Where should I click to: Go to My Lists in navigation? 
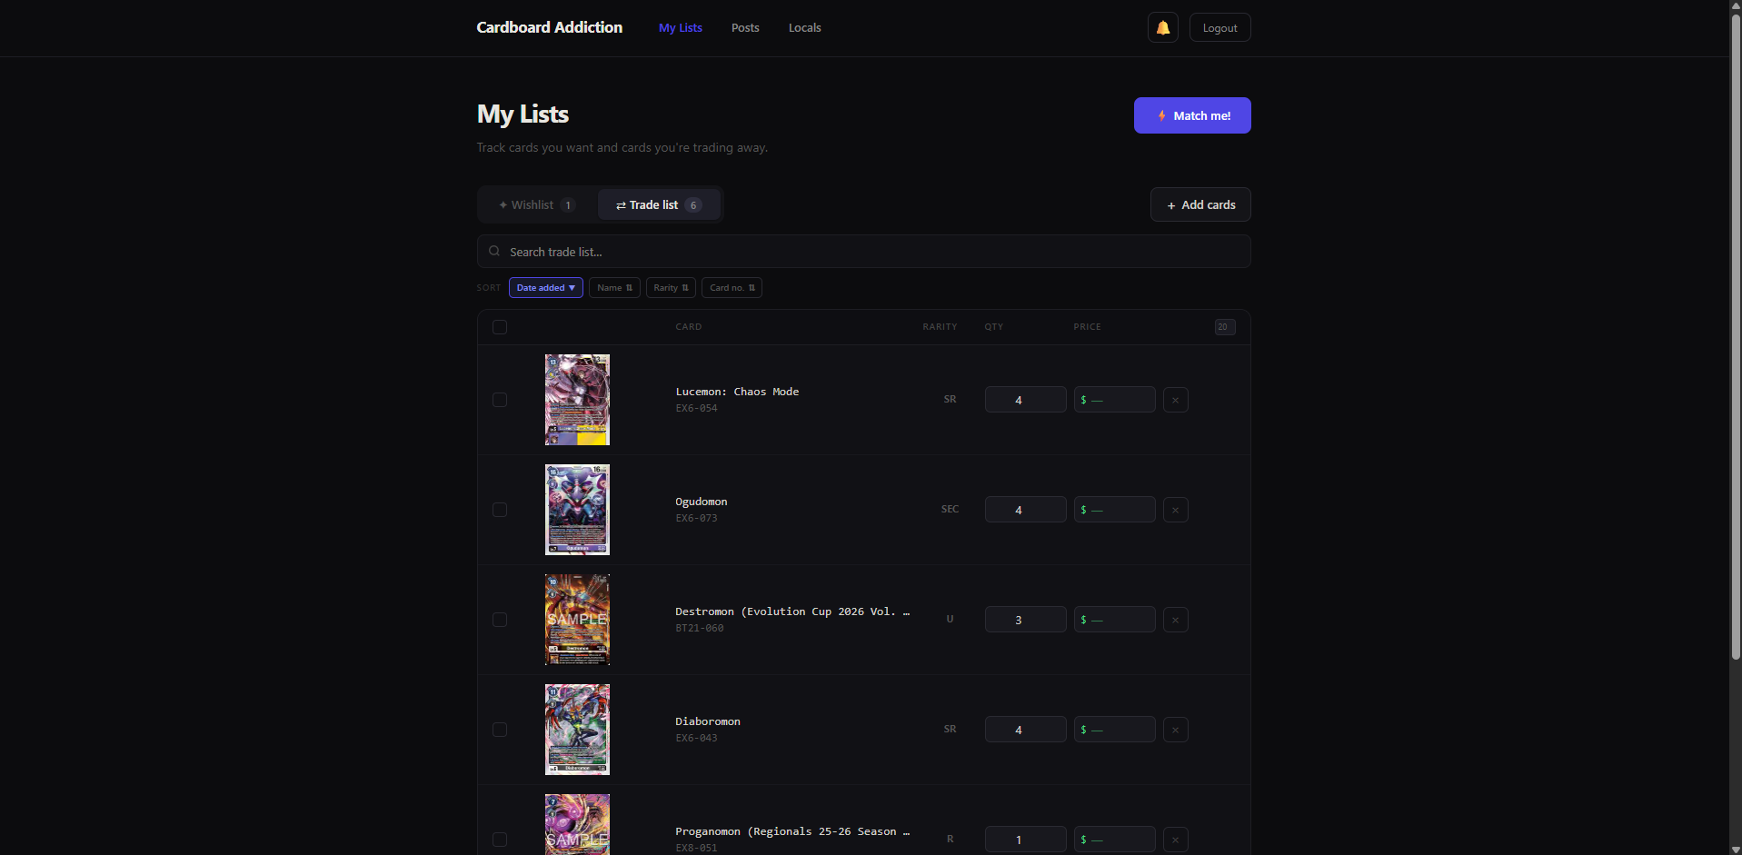tap(681, 28)
